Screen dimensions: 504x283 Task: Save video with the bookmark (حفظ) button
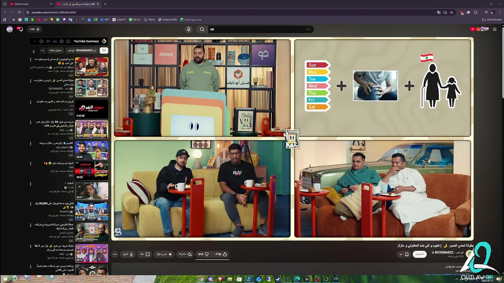(145, 254)
